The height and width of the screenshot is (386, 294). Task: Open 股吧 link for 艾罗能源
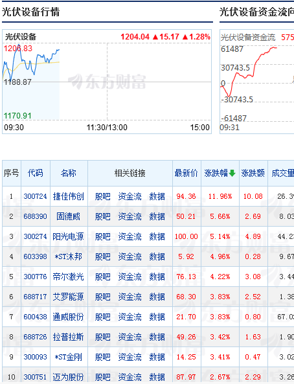coord(103,297)
